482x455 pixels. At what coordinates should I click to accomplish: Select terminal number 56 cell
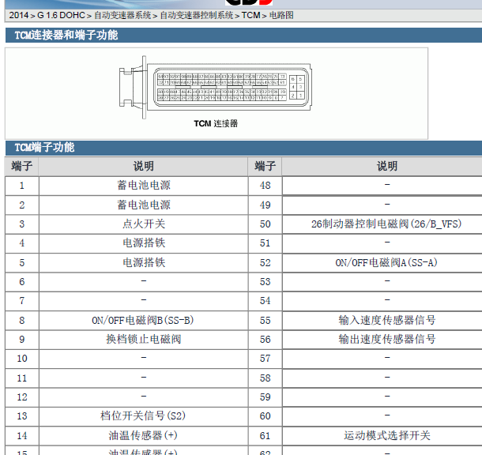click(x=265, y=340)
